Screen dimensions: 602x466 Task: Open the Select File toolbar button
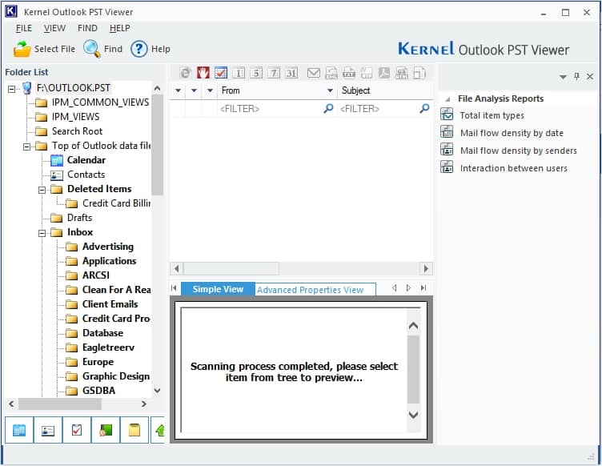[44, 49]
